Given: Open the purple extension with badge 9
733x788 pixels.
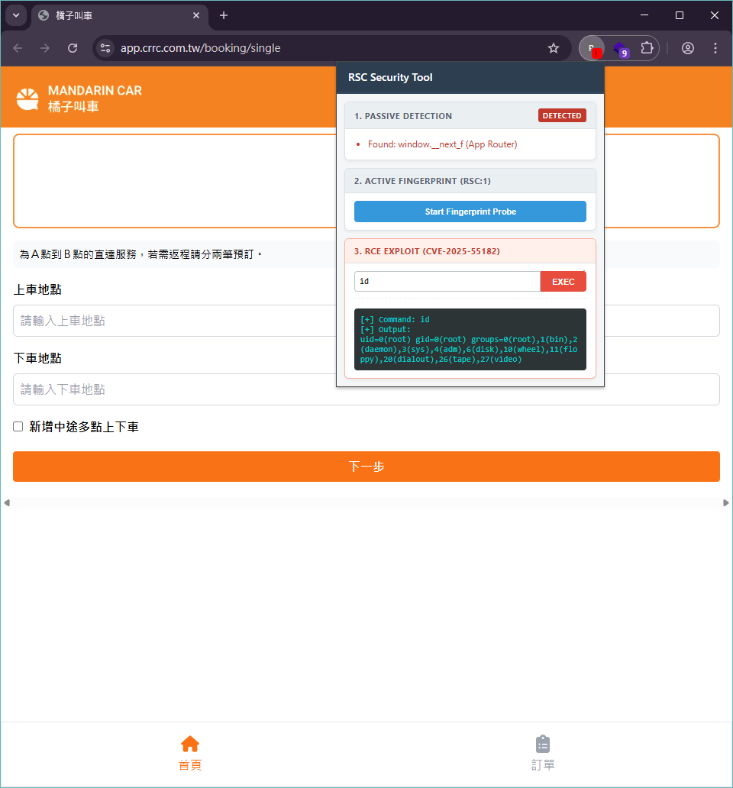Looking at the screenshot, I should click(x=621, y=49).
